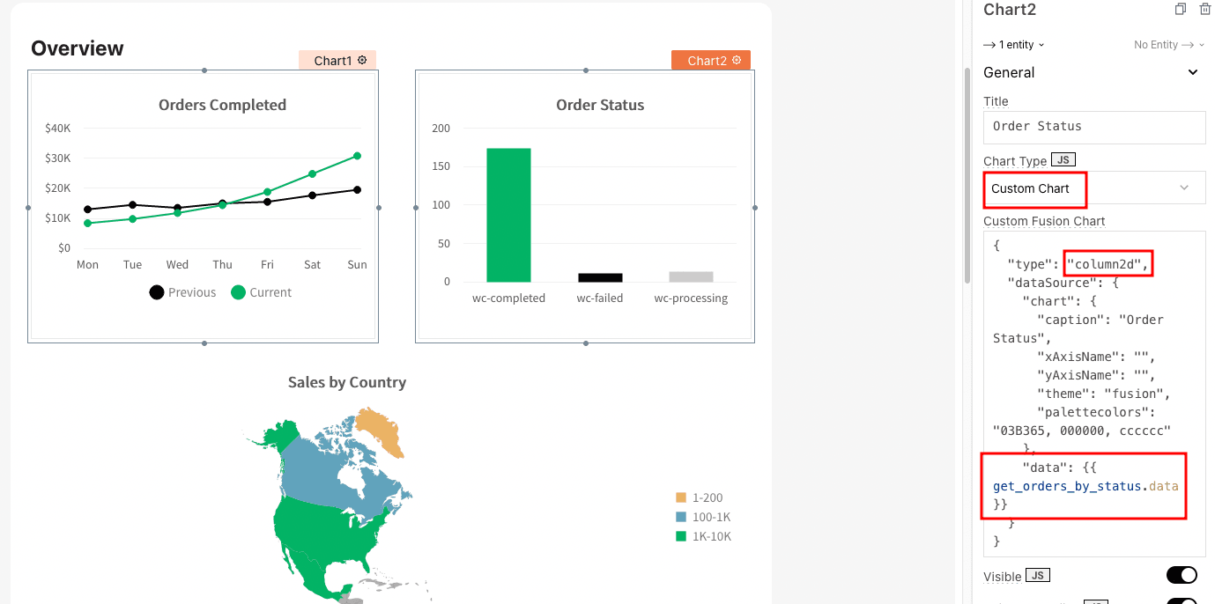Click the property pane vertical scrollbar
The height and width of the screenshot is (604, 1215).
coord(967,176)
